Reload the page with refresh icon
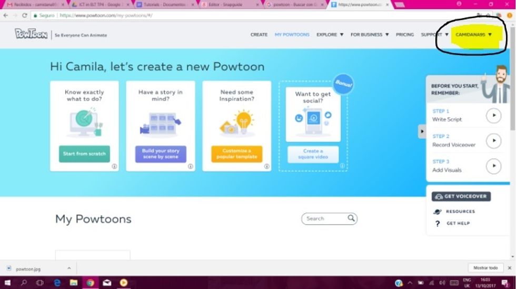Screen dimensions: 516x289 pos(24,15)
